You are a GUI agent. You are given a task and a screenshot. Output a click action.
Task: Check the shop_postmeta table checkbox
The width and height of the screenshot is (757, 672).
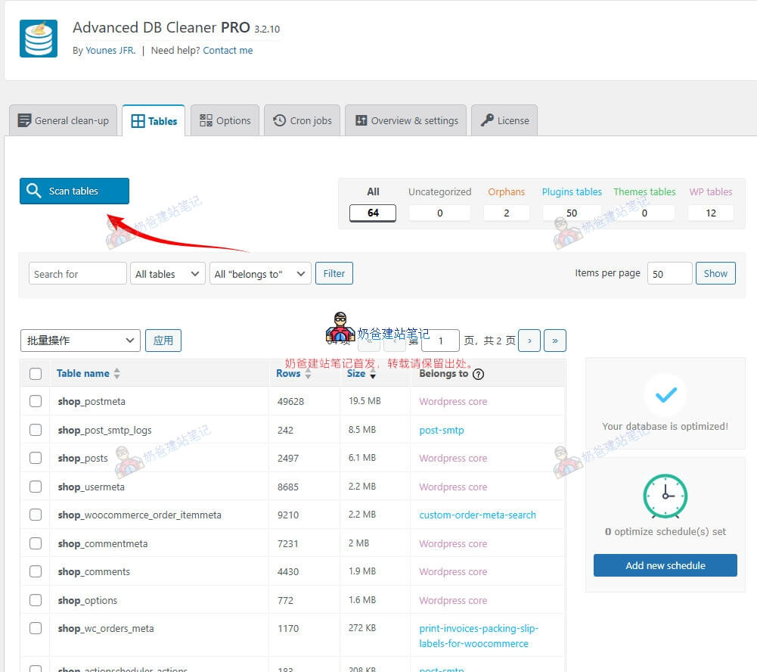coord(36,401)
